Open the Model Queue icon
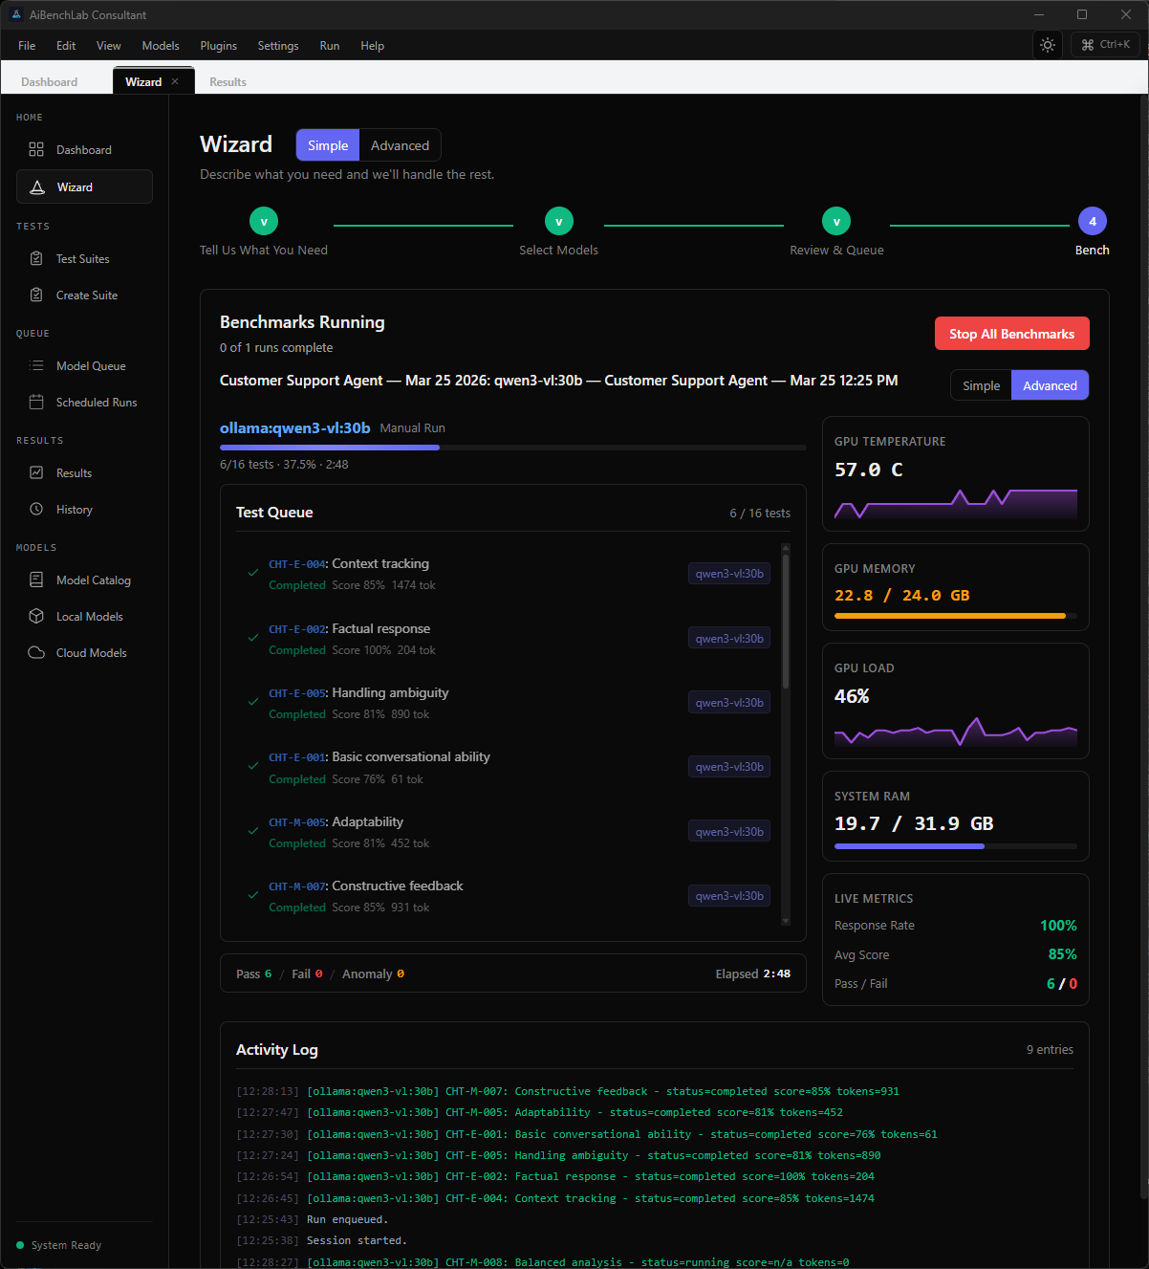This screenshot has width=1149, height=1269. click(x=36, y=365)
